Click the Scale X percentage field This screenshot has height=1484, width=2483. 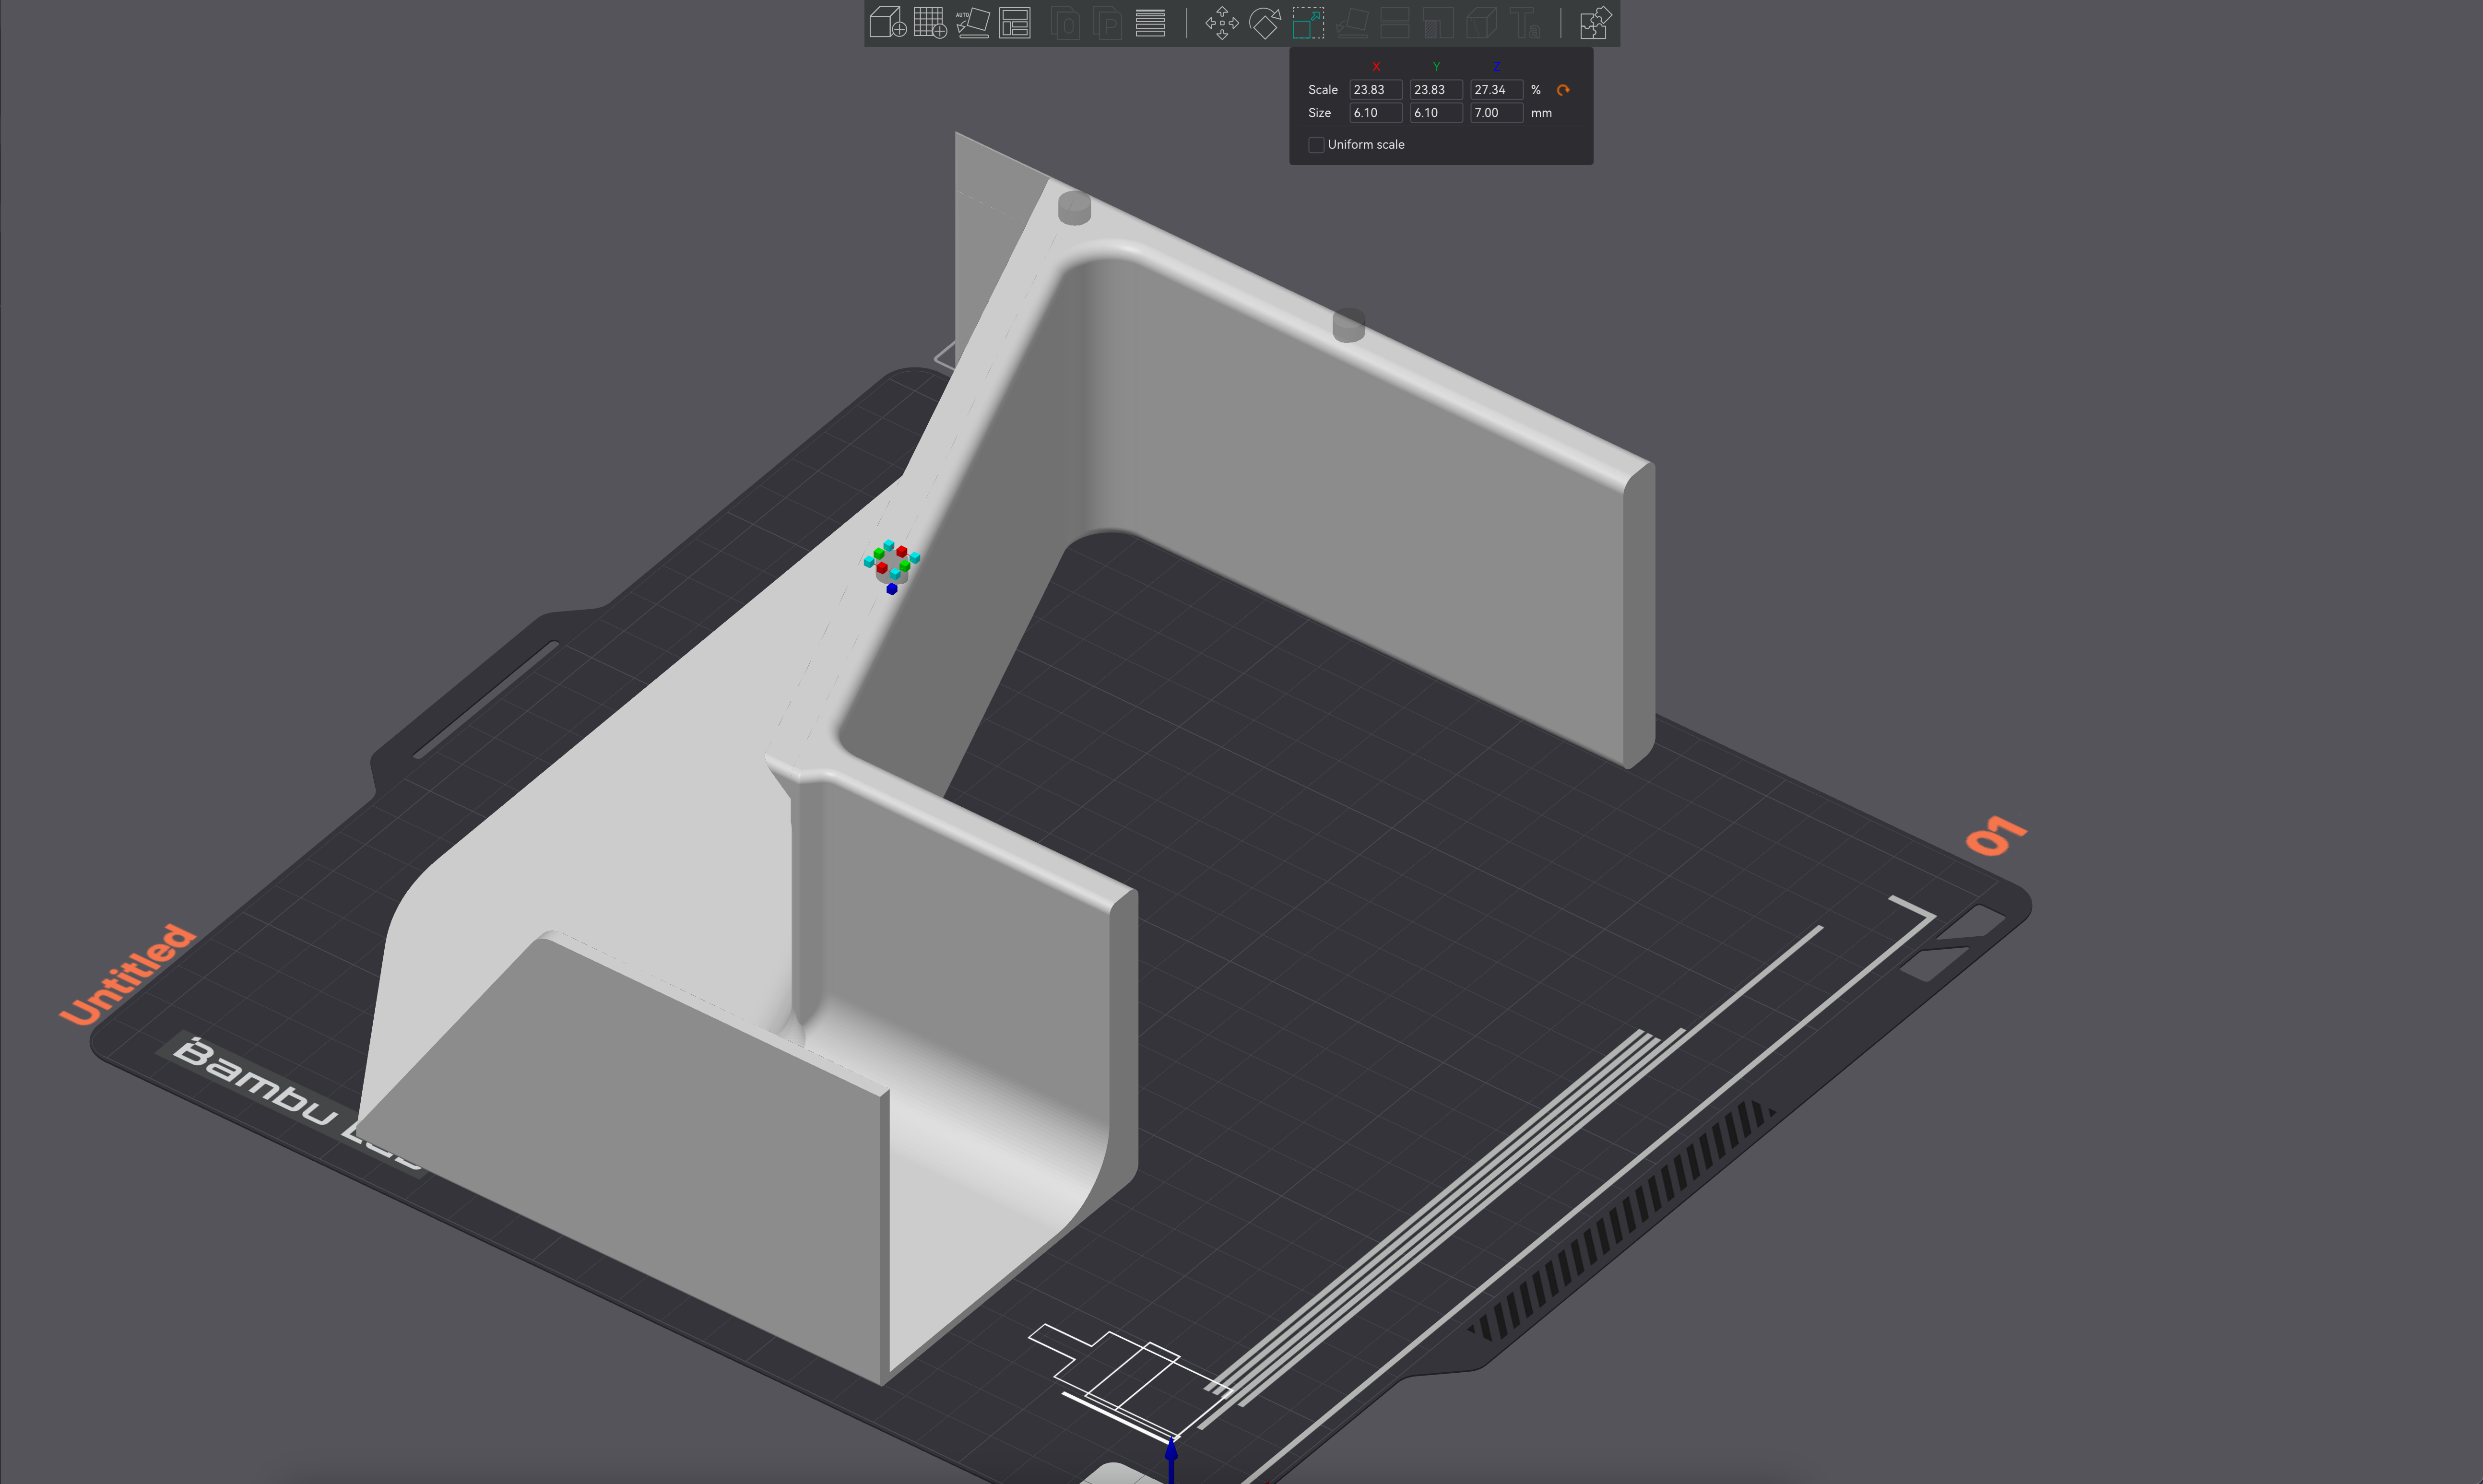(1375, 90)
